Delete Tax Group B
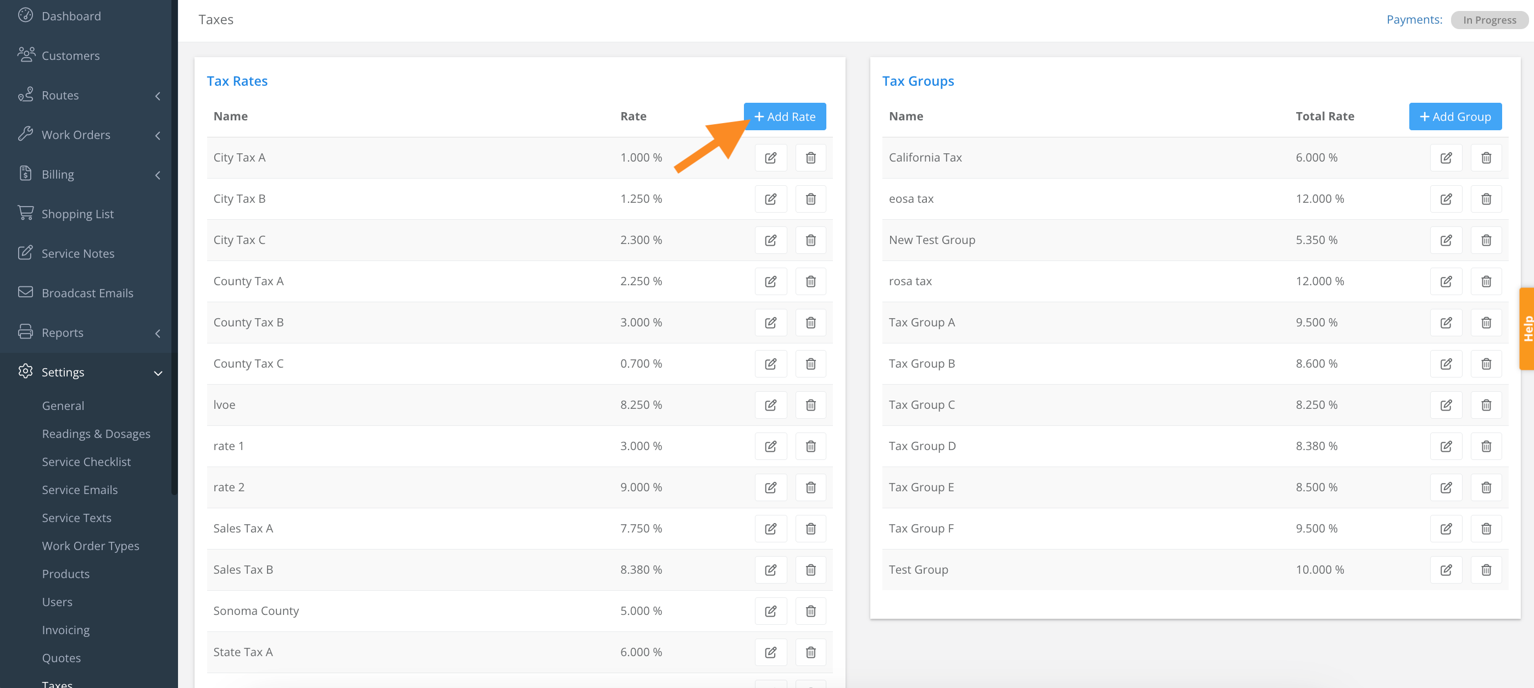Screen dimensions: 1534x688 point(1486,363)
